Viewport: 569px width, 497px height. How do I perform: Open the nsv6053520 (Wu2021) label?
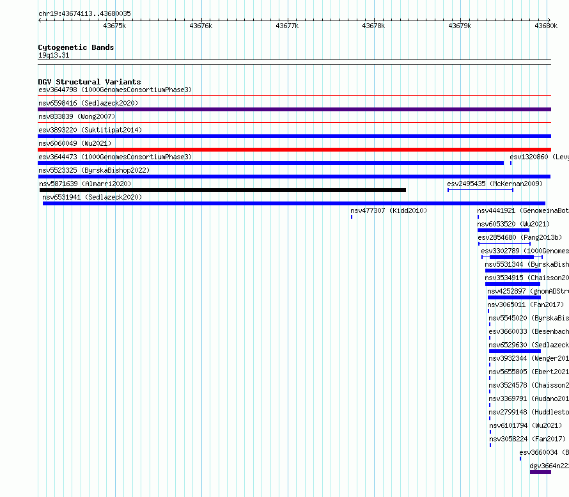point(513,224)
